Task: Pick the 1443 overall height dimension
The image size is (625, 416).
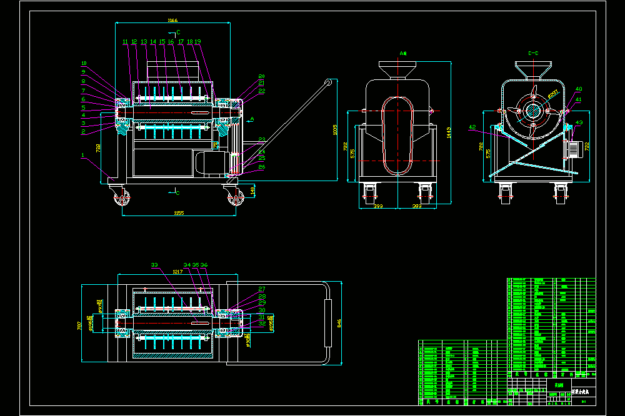Action: 449,132
